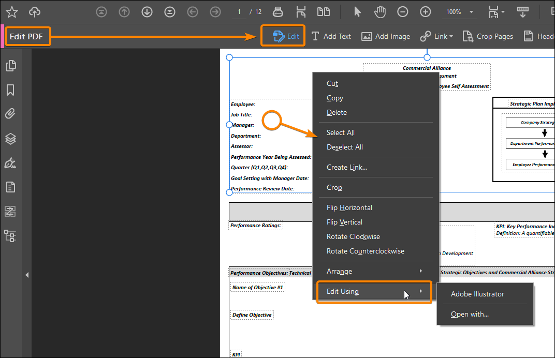Zoom out using the minus icon
The height and width of the screenshot is (358, 555).
tap(402, 11)
